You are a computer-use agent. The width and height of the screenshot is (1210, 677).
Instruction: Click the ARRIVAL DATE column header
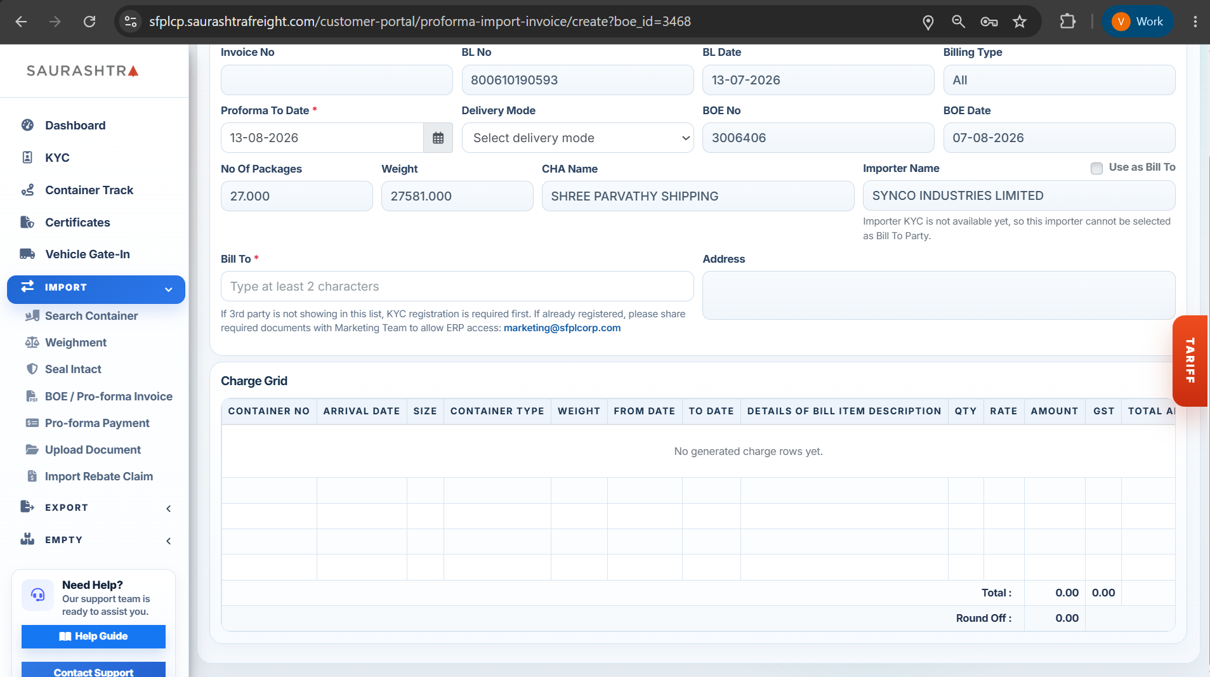(361, 411)
